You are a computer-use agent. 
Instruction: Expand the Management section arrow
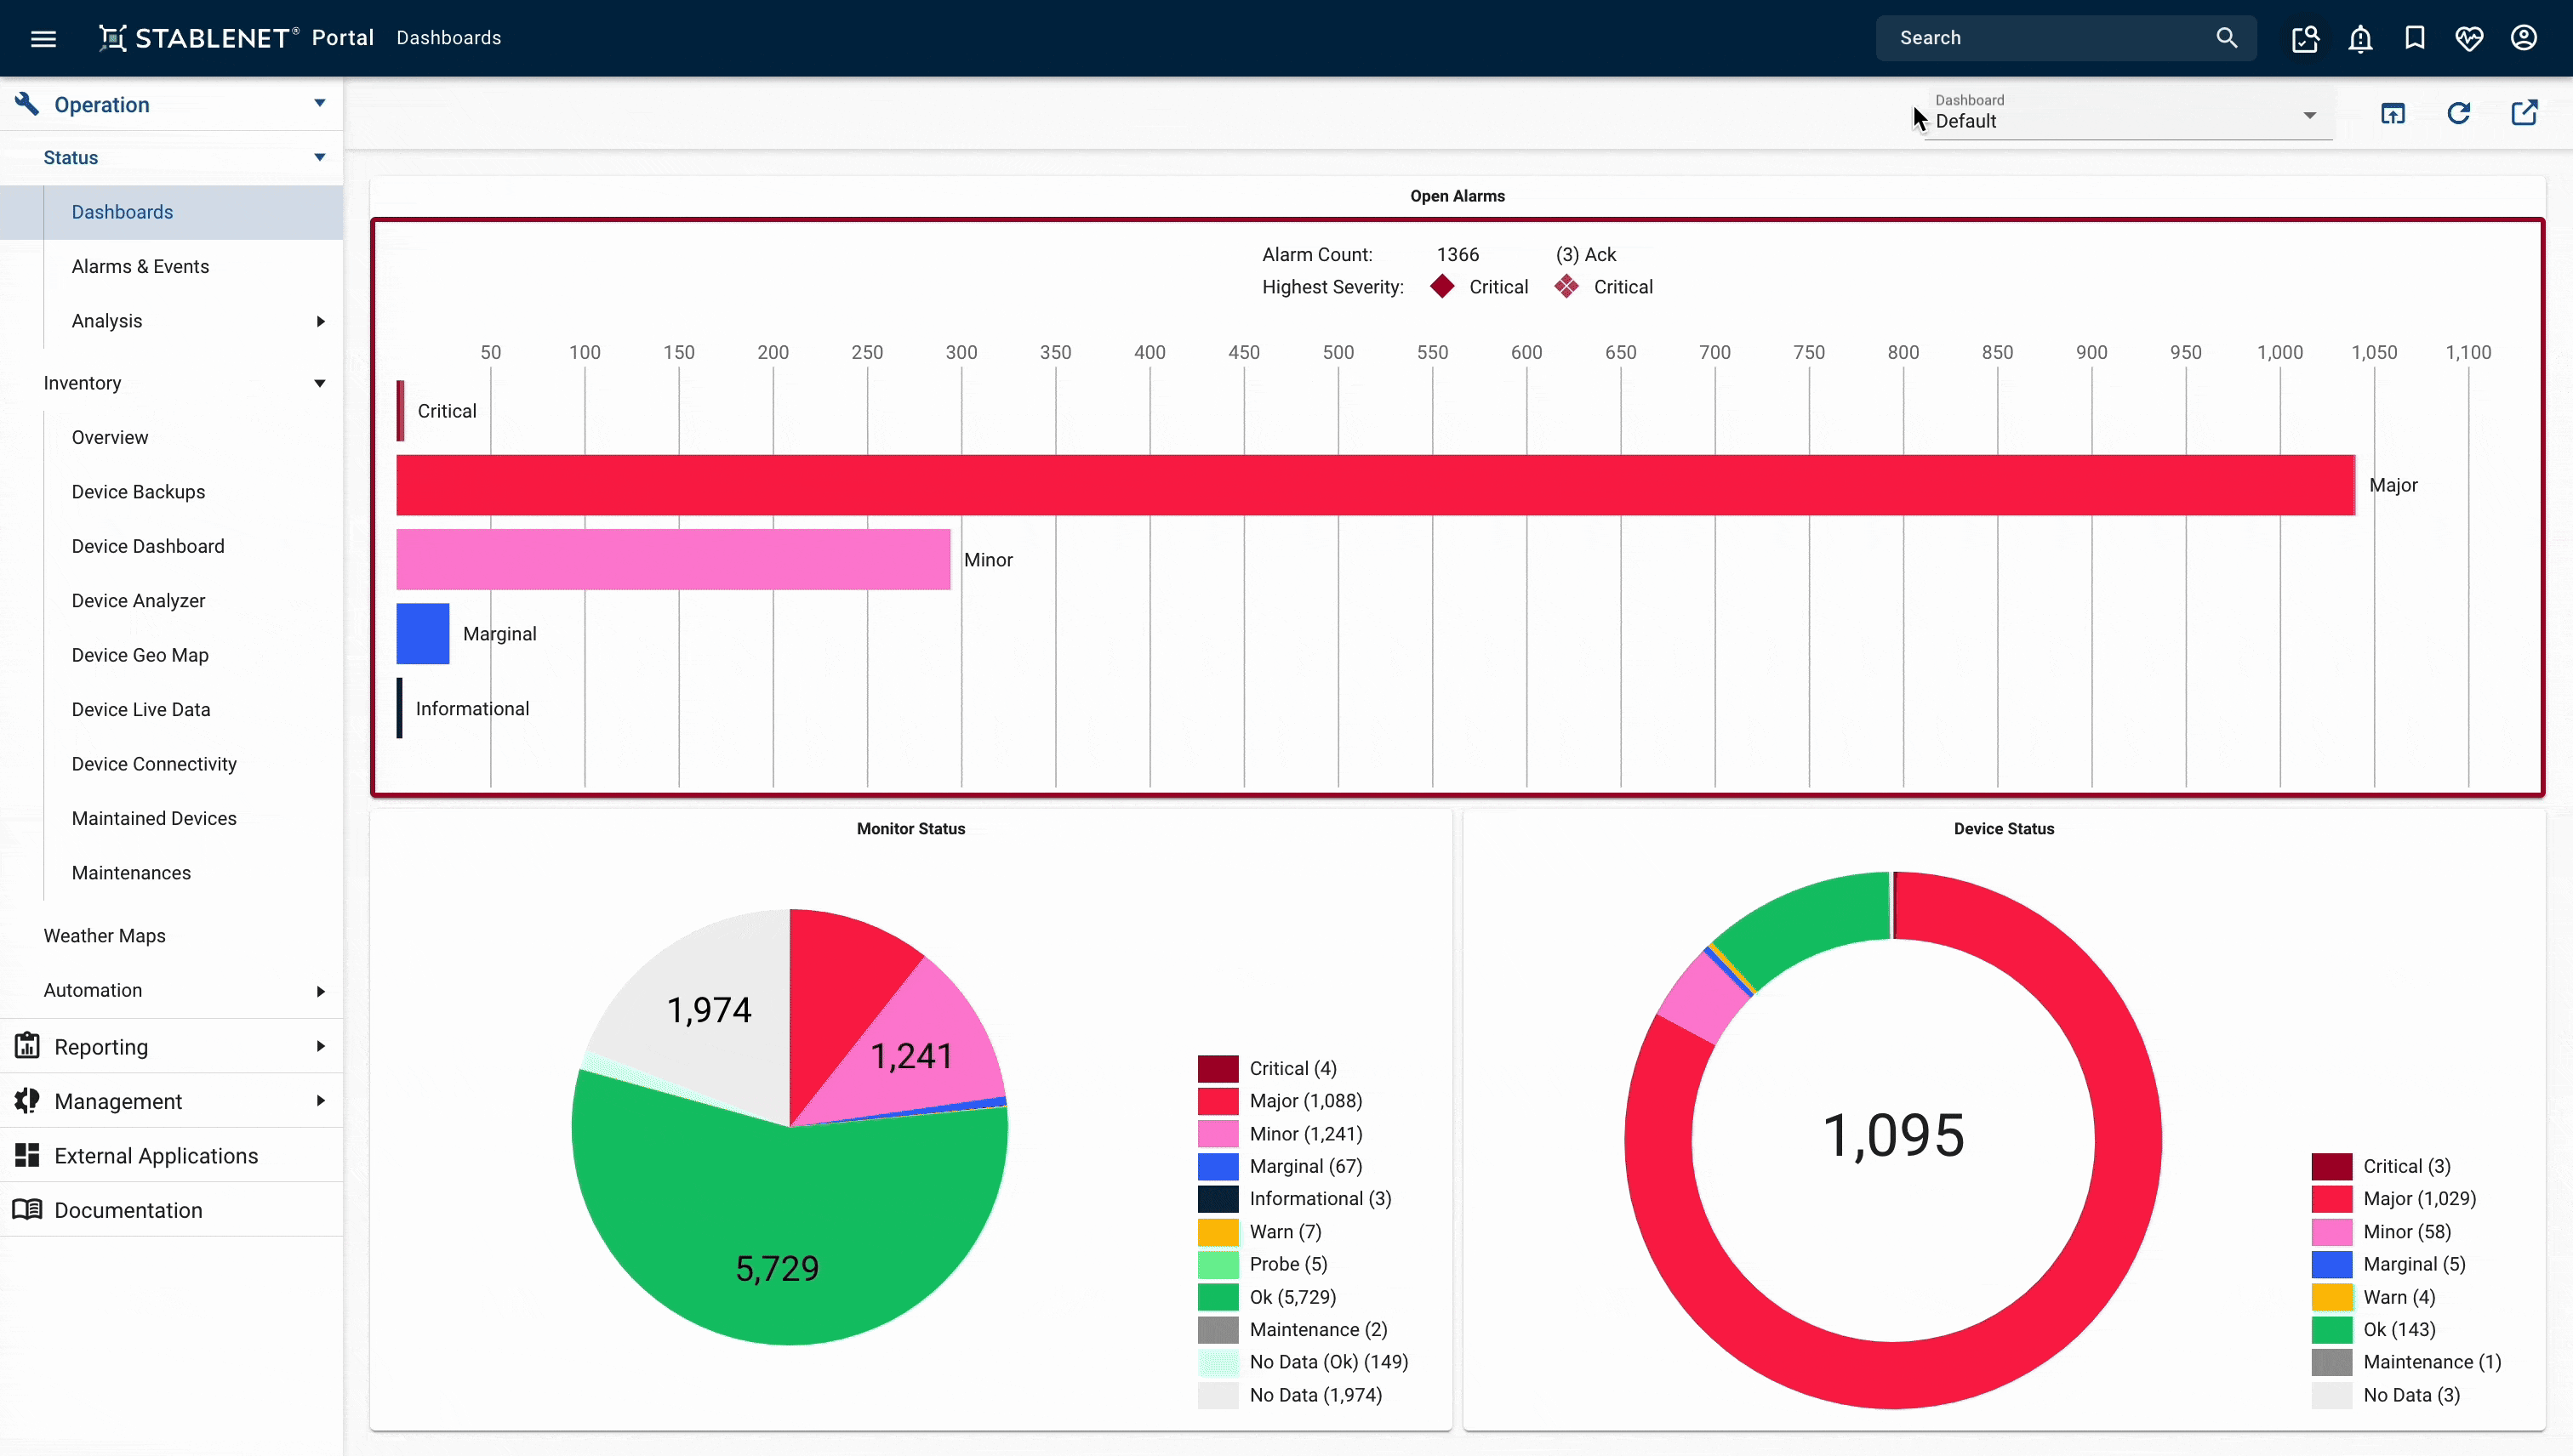(320, 1101)
